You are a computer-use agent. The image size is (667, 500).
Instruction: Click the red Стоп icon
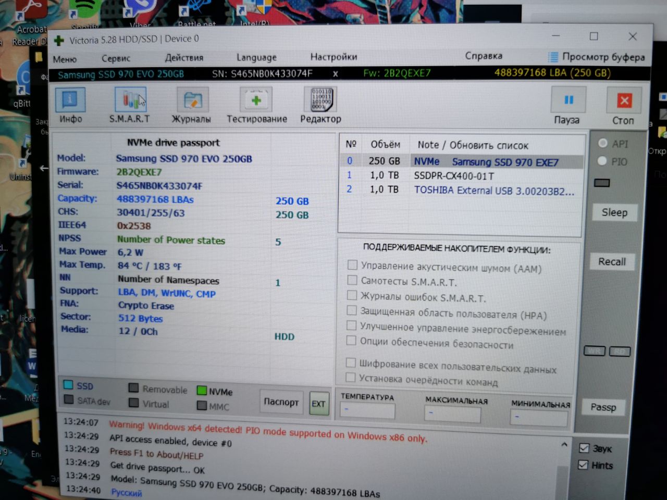pos(624,100)
